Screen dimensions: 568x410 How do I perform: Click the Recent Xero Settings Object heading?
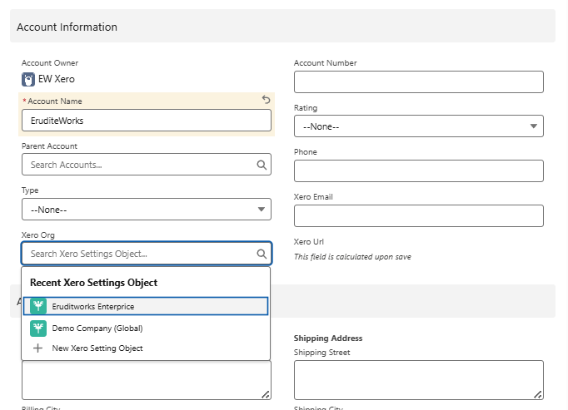coord(93,283)
